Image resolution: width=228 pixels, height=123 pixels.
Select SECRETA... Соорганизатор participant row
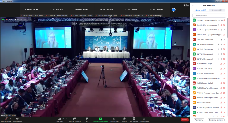pyautogui.click(x=209, y=30)
